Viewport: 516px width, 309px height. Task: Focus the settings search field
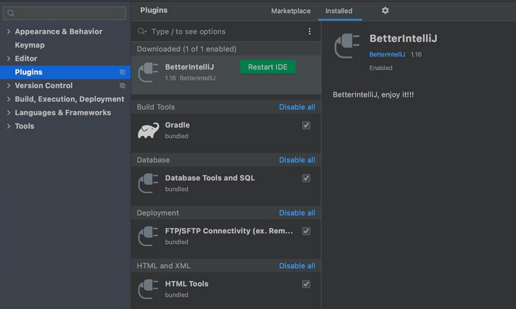tap(64, 13)
